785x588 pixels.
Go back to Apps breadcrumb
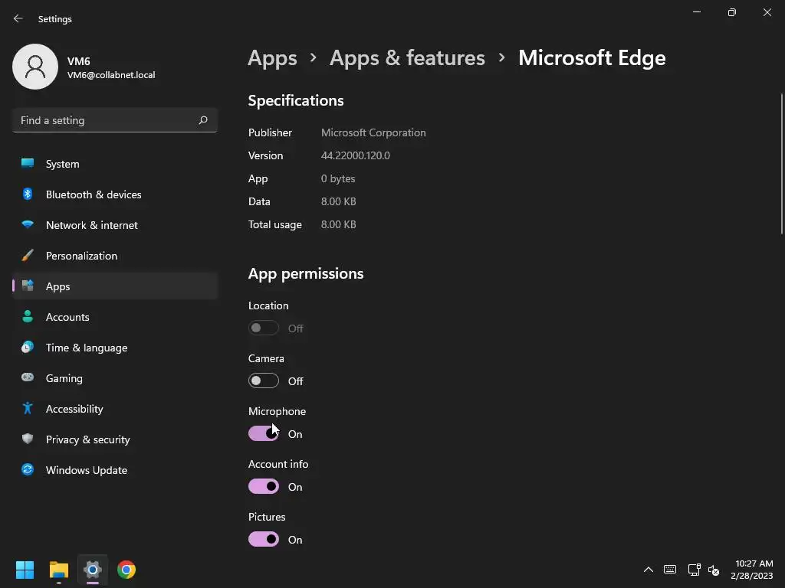pos(272,57)
